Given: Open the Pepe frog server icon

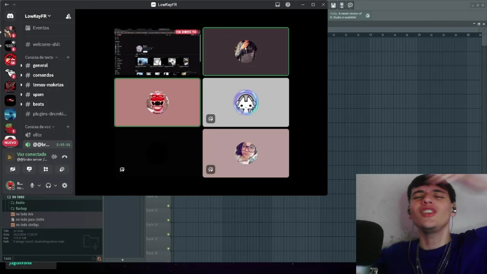Looking at the screenshot, I should (x=10, y=128).
